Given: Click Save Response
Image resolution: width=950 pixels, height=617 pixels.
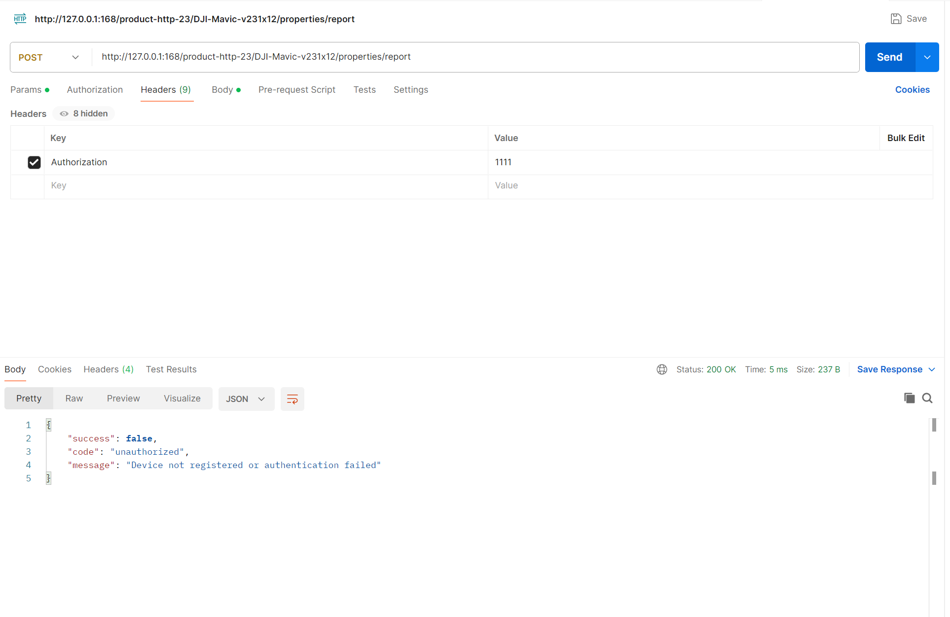Looking at the screenshot, I should (x=890, y=369).
